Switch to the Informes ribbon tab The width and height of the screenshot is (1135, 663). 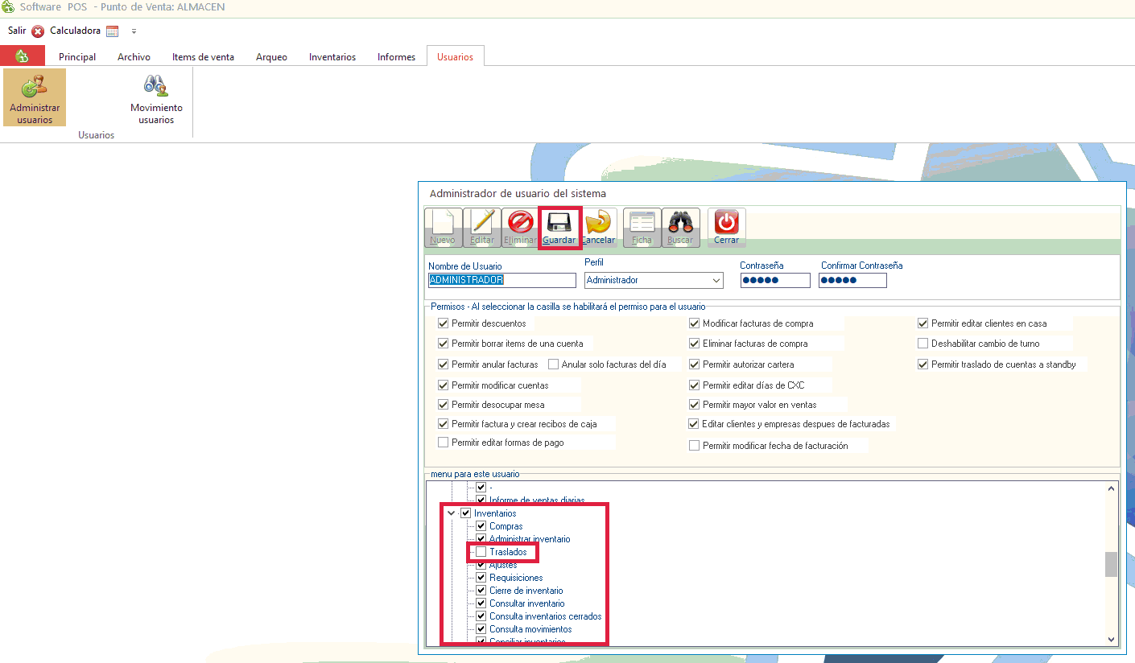[x=396, y=57]
